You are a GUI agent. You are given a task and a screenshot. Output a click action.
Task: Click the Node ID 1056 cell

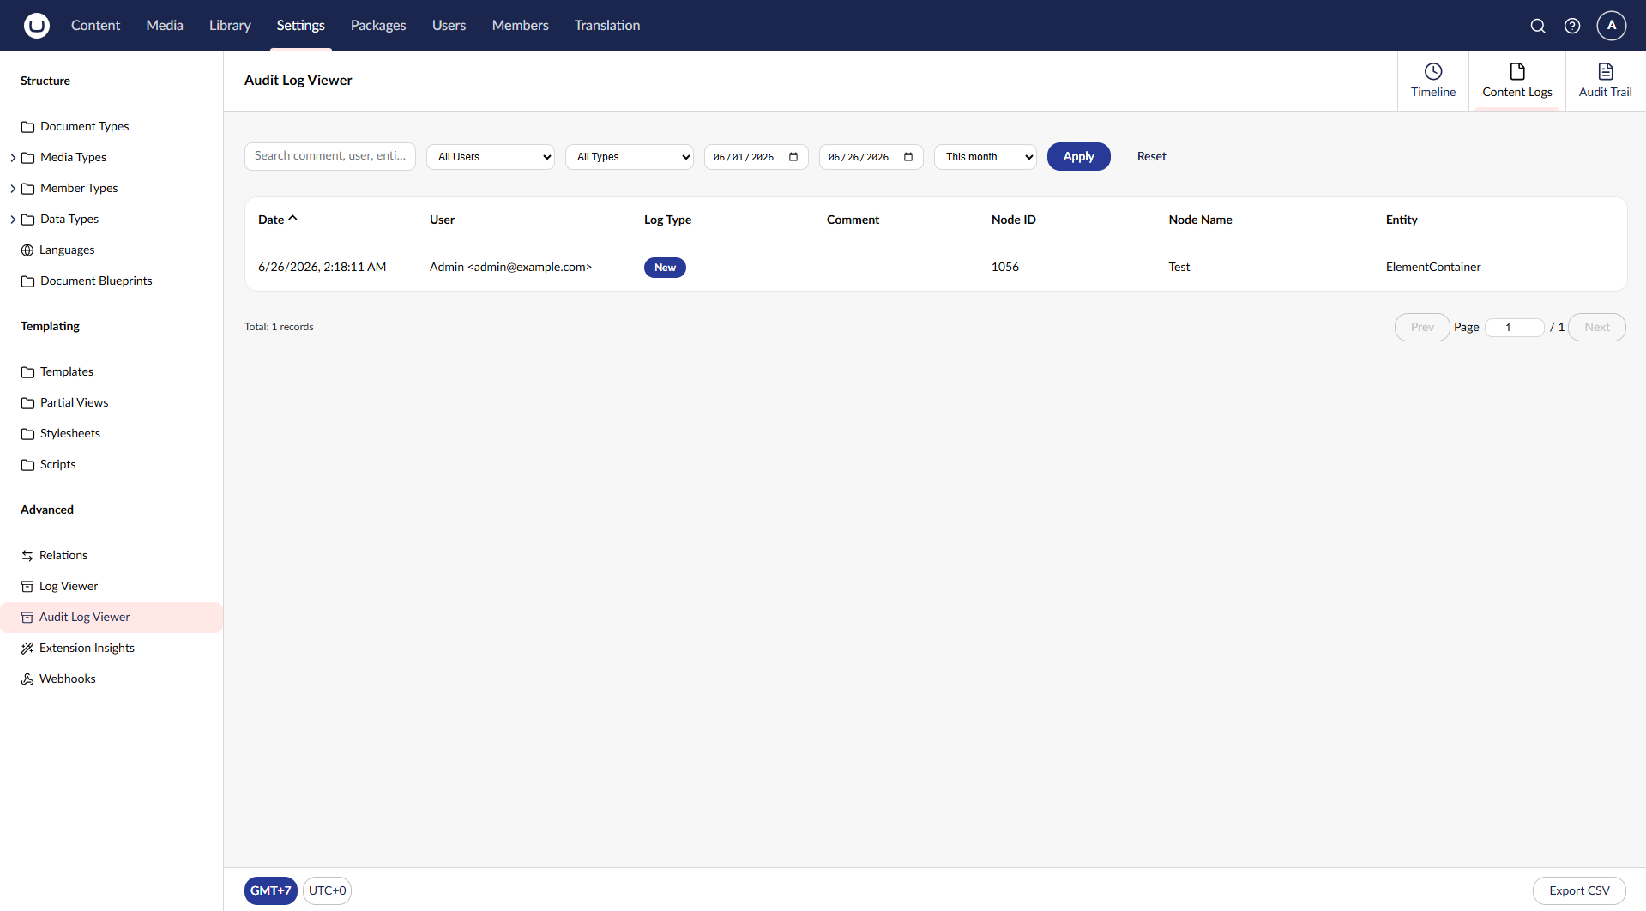pos(1005,268)
